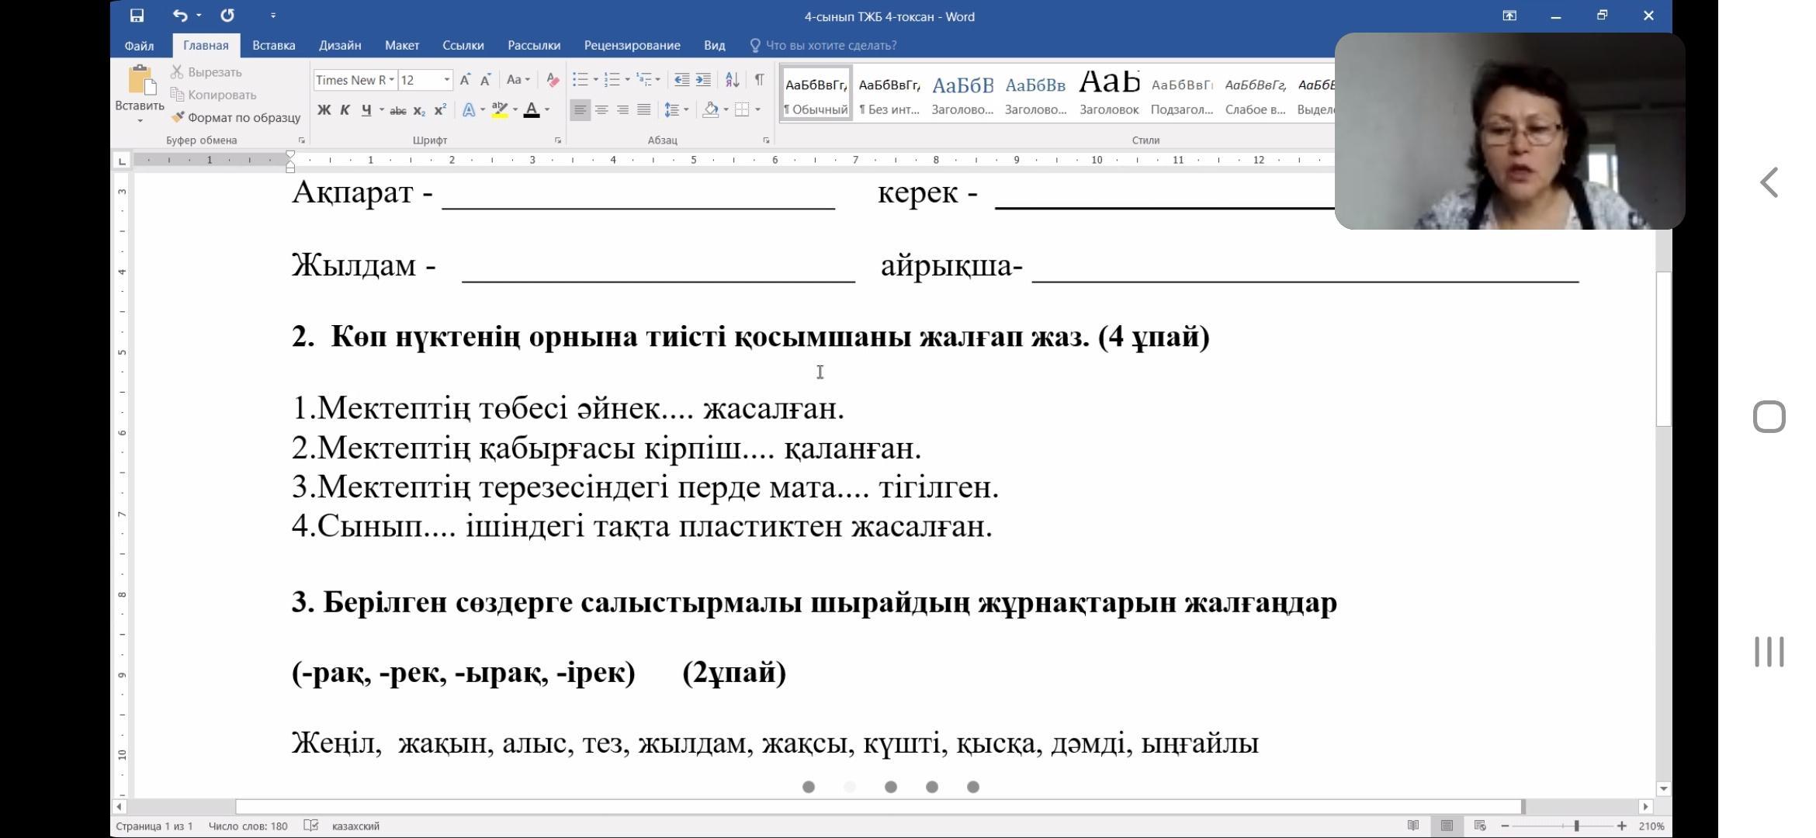This screenshot has height=838, width=1816.
Task: Expand the font size dropdown
Action: [447, 80]
